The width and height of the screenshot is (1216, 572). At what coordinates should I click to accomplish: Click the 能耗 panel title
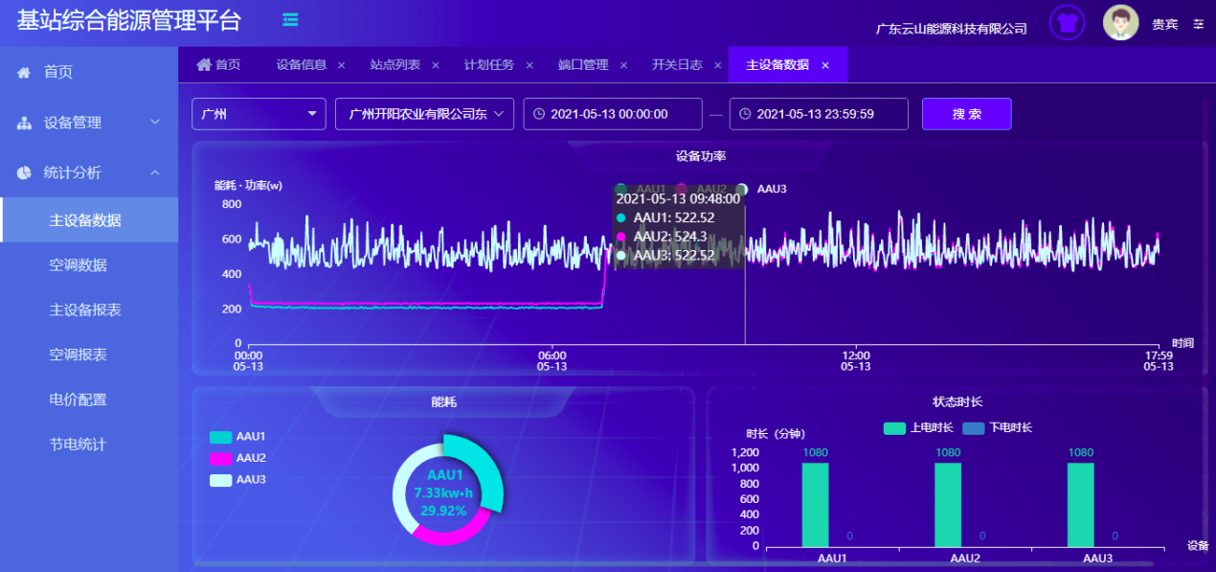pyautogui.click(x=444, y=402)
